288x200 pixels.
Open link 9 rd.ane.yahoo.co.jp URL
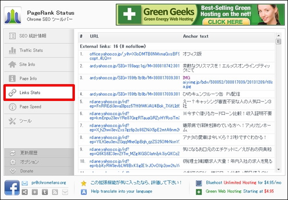134,151
